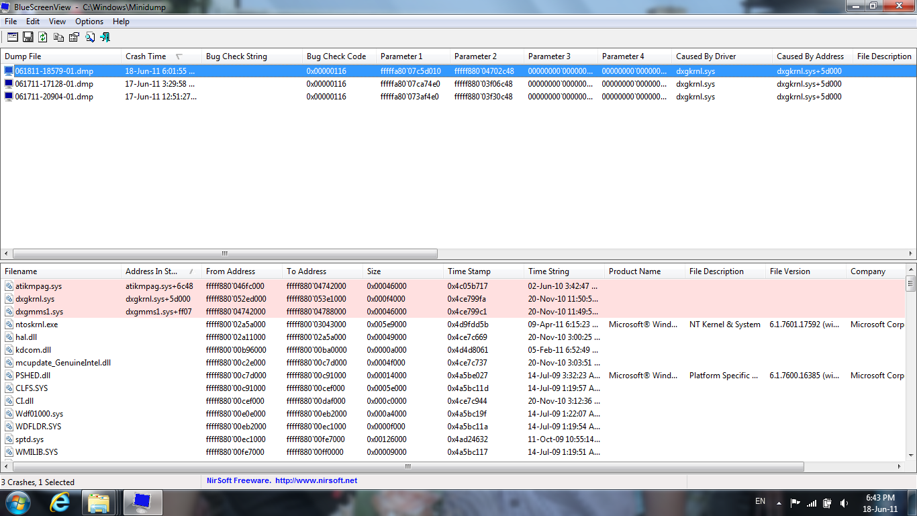The width and height of the screenshot is (917, 516).
Task: Click file icon beside dxgkrnl.sys in lower pane
Action: point(9,299)
